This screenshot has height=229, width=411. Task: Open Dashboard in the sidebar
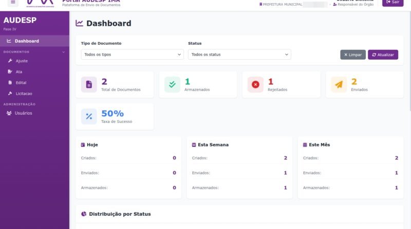26,41
